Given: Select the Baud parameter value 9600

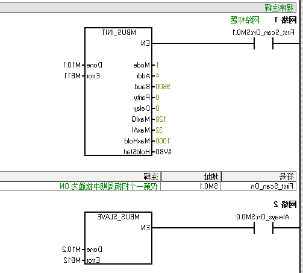Looking at the screenshot, I should (163, 87).
